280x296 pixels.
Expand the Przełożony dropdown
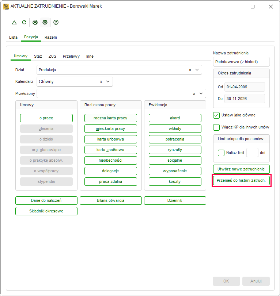click(x=201, y=93)
